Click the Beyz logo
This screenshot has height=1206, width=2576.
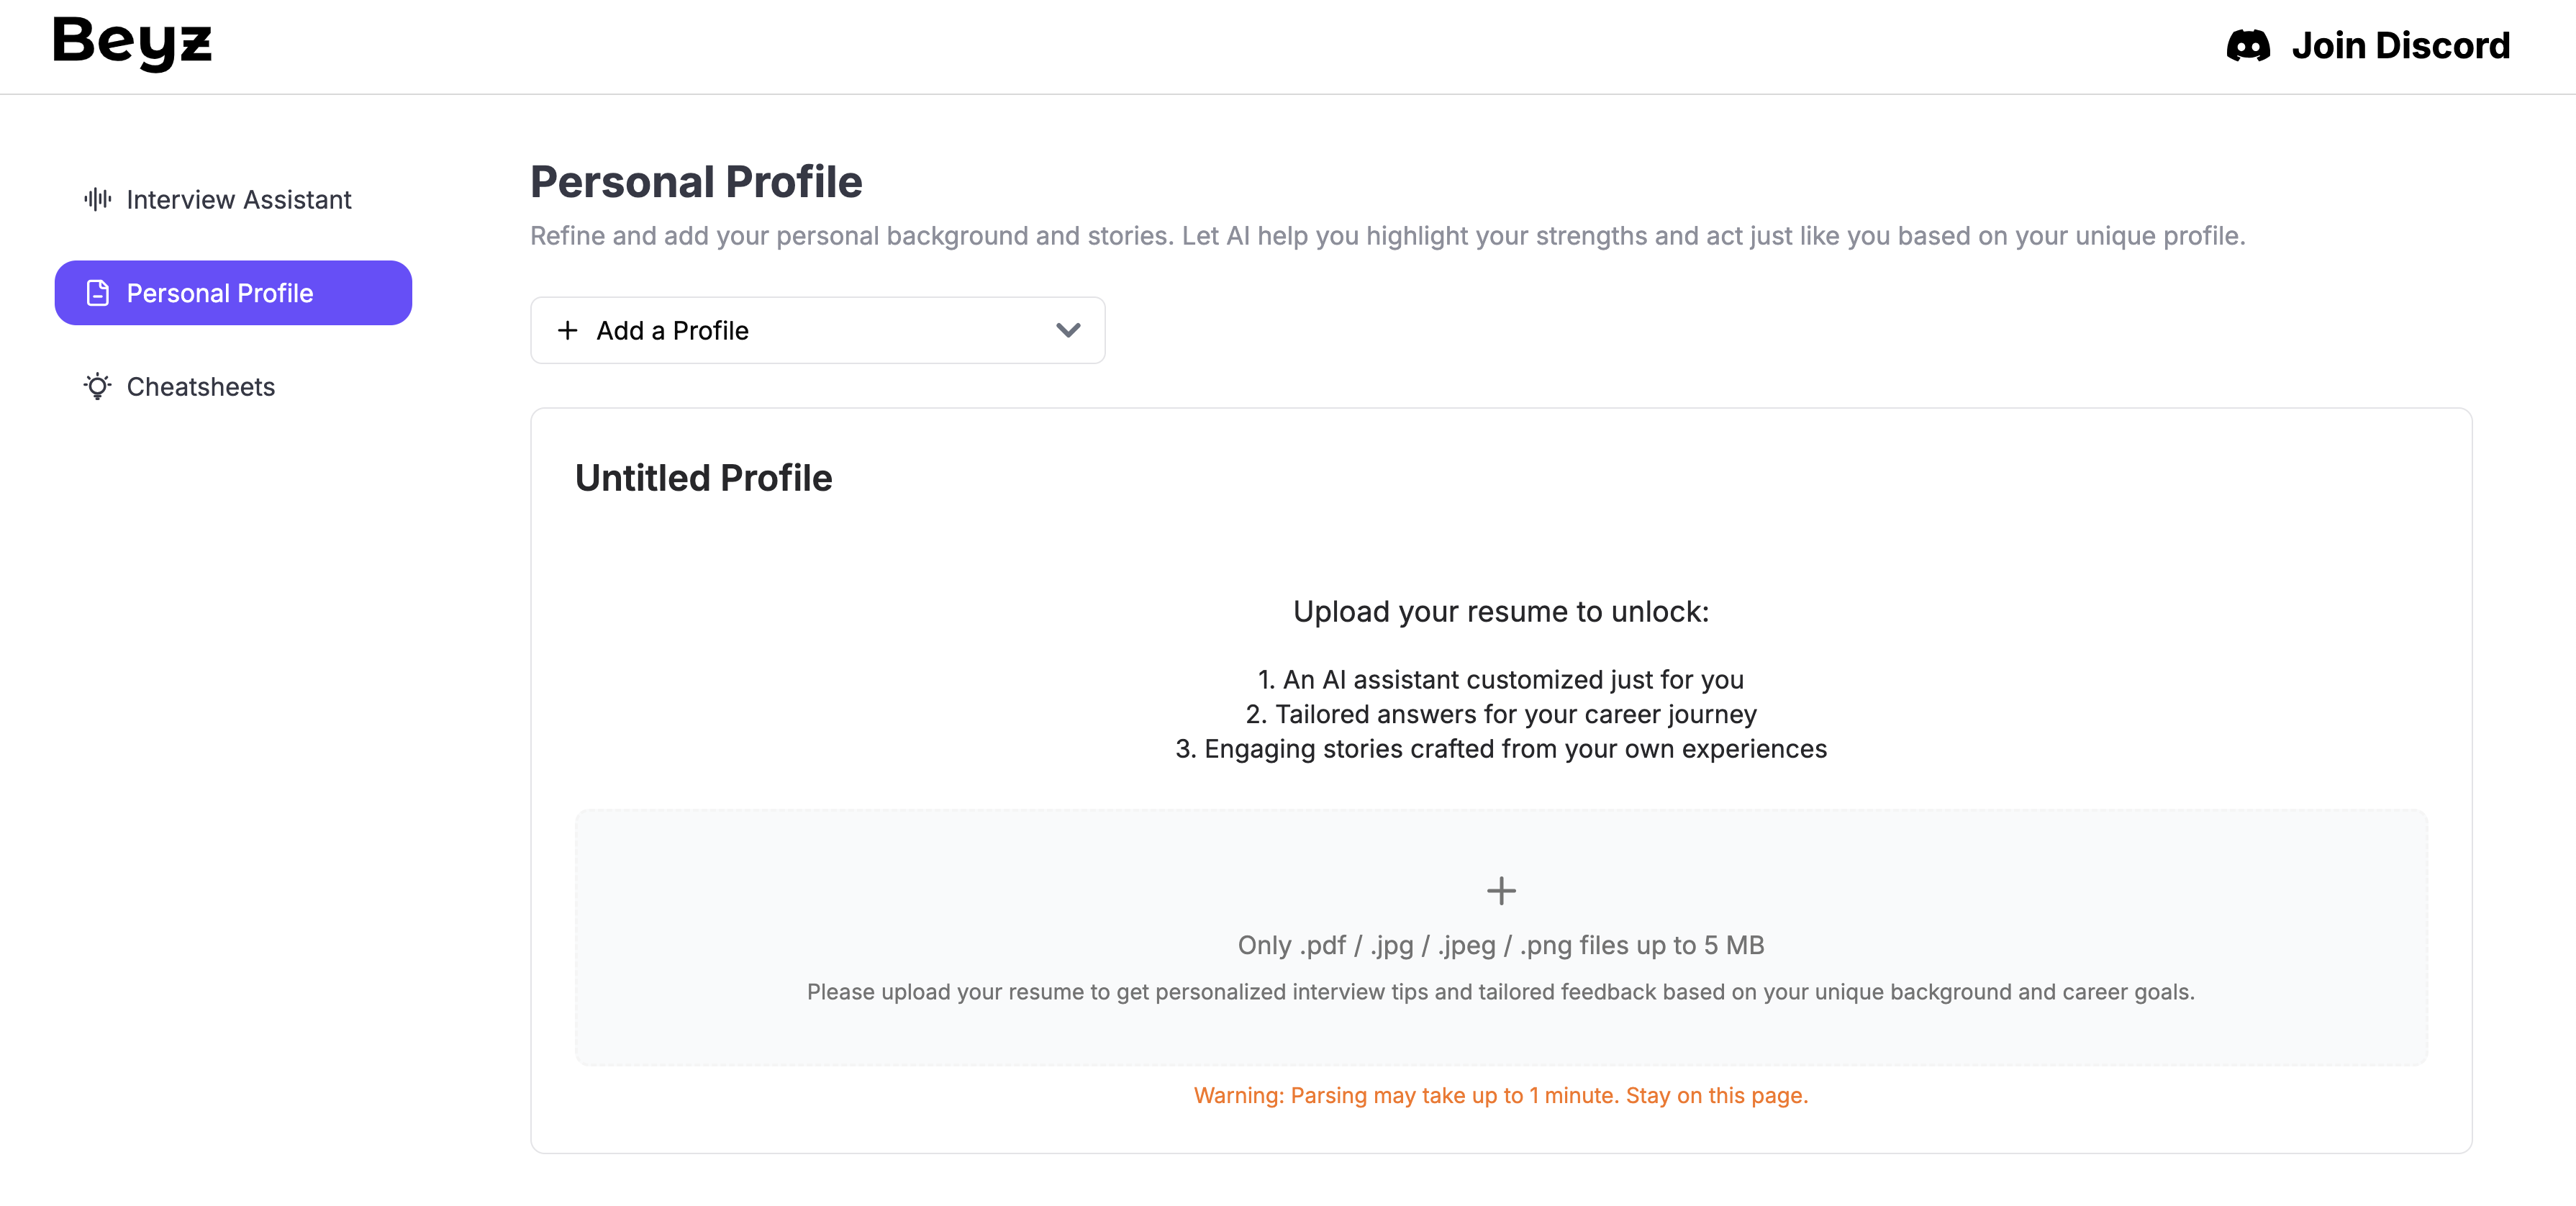(x=132, y=44)
